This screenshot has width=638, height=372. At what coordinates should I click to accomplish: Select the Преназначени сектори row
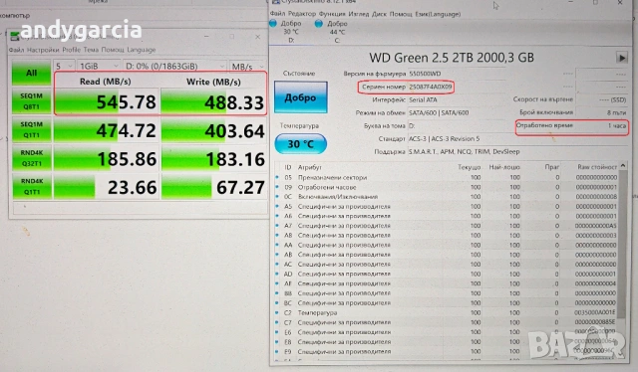447,177
